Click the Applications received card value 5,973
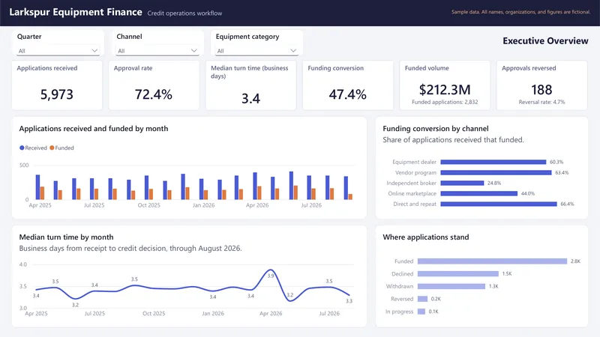600x337 pixels. tap(57, 94)
